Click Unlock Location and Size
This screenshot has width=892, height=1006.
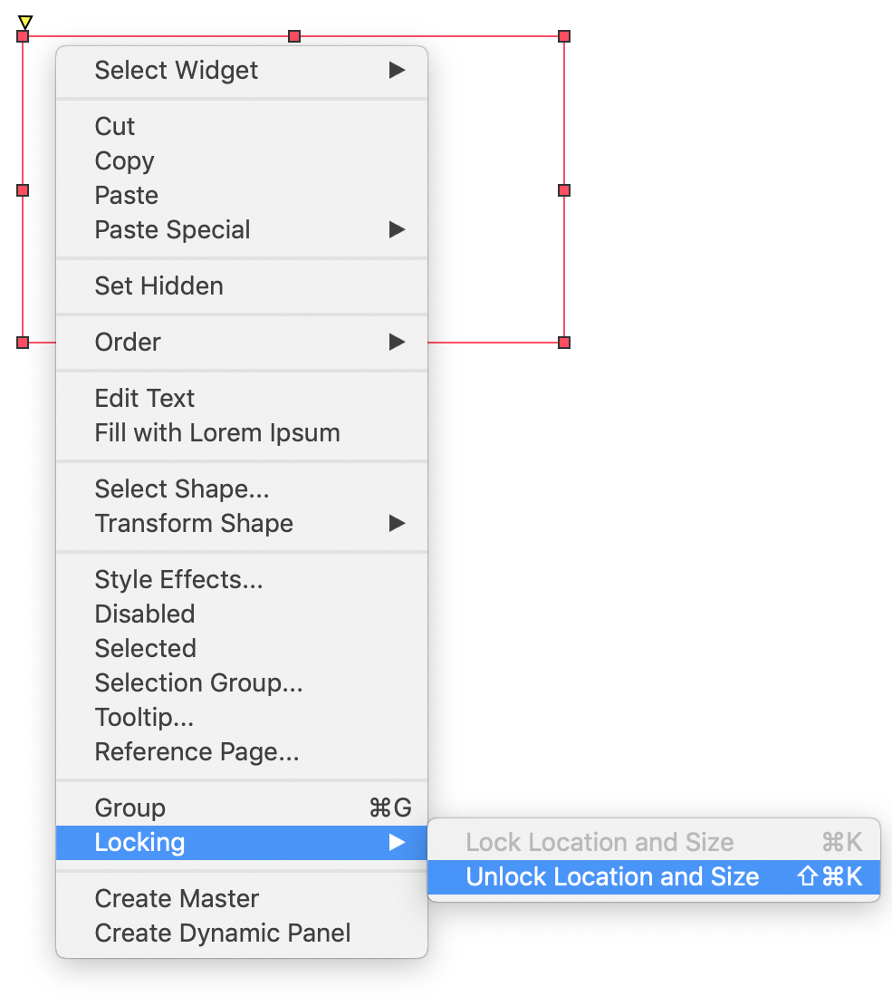coord(612,877)
